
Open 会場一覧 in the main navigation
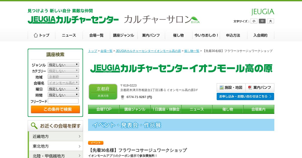pyautogui.click(x=96, y=35)
